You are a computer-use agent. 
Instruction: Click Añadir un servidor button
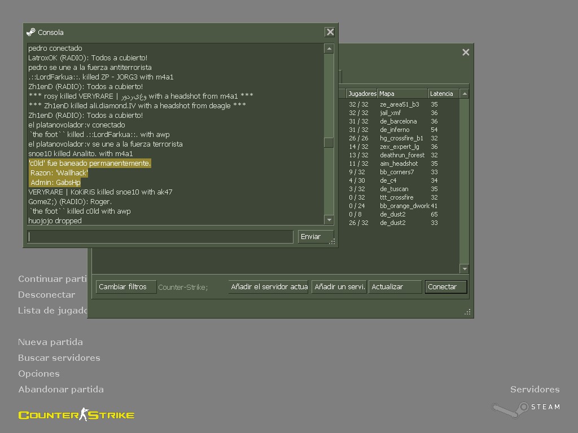339,287
